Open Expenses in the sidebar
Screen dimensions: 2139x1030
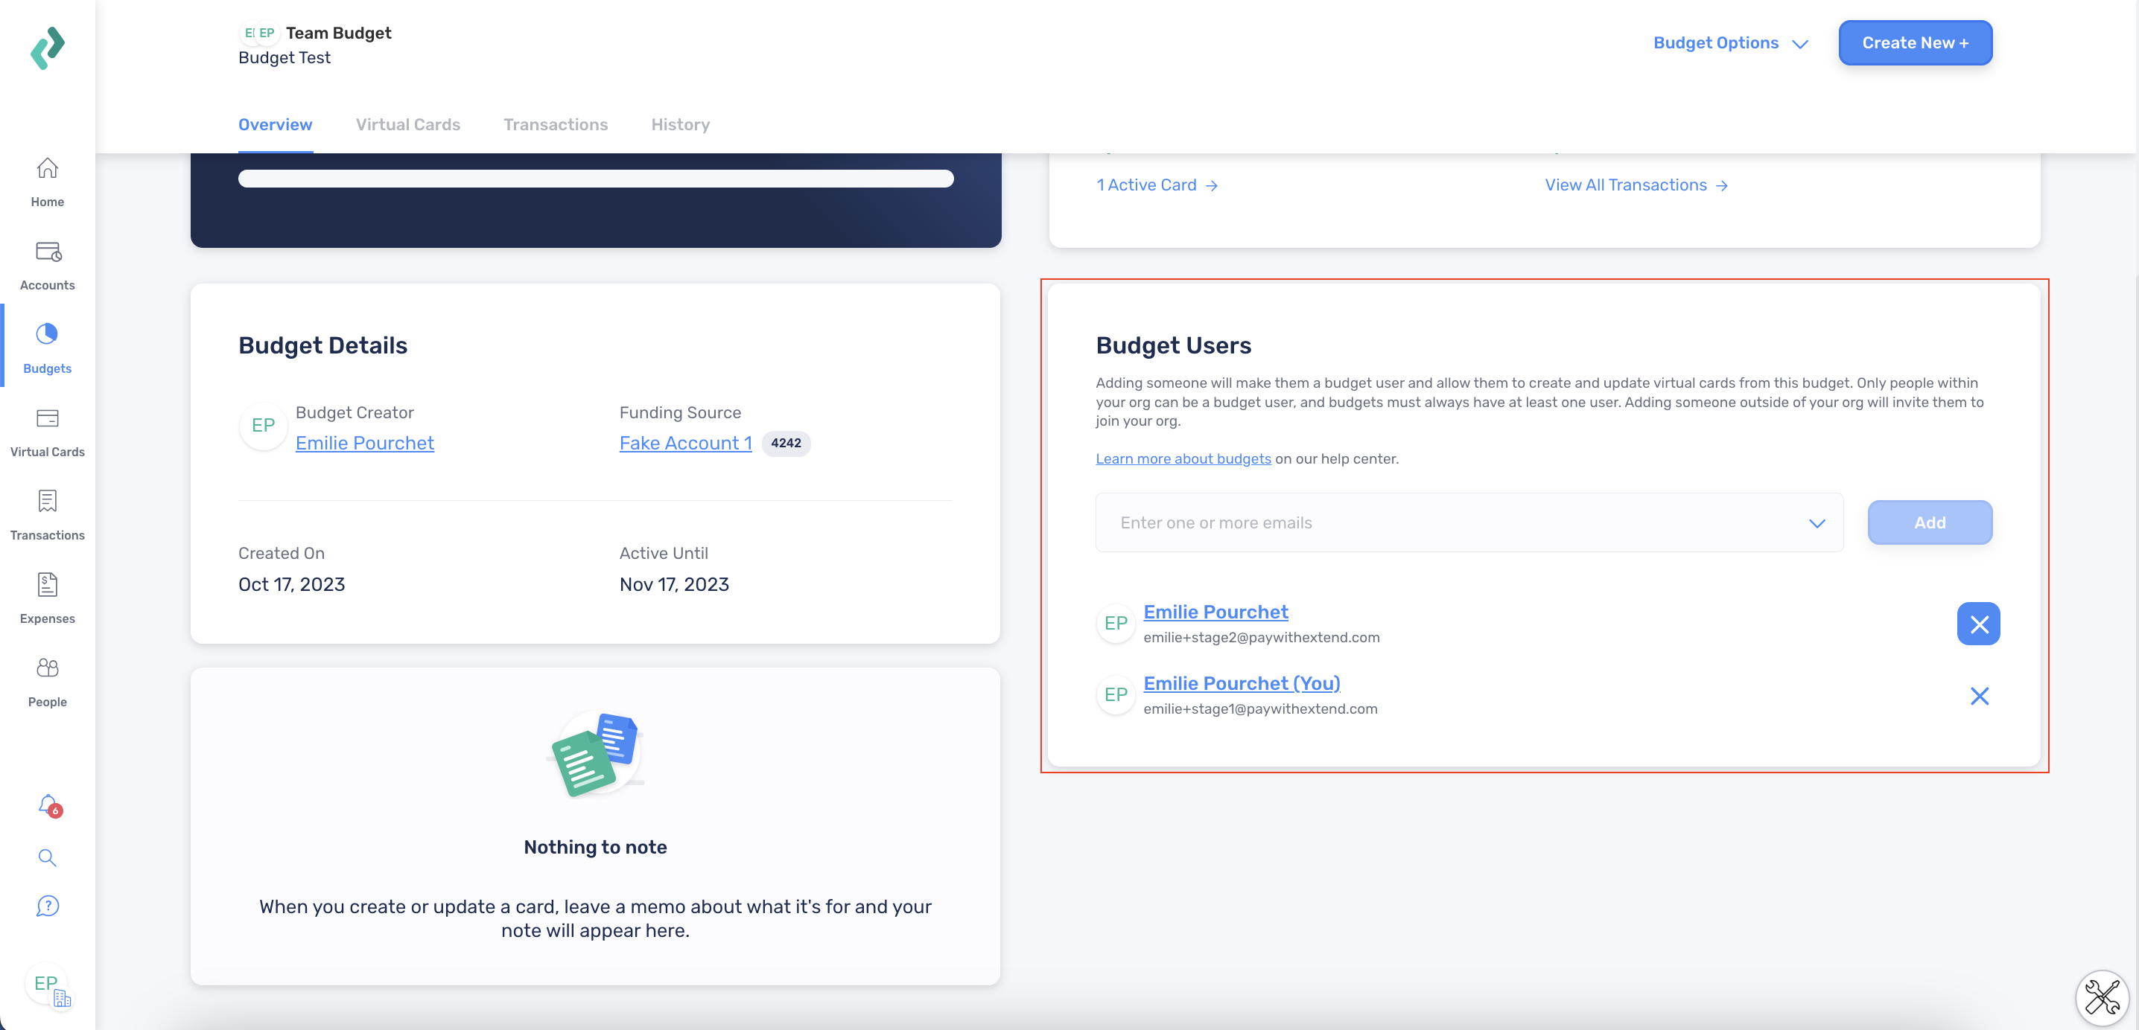pyautogui.click(x=48, y=598)
